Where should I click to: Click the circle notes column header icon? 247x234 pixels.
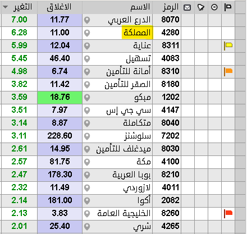214,7
